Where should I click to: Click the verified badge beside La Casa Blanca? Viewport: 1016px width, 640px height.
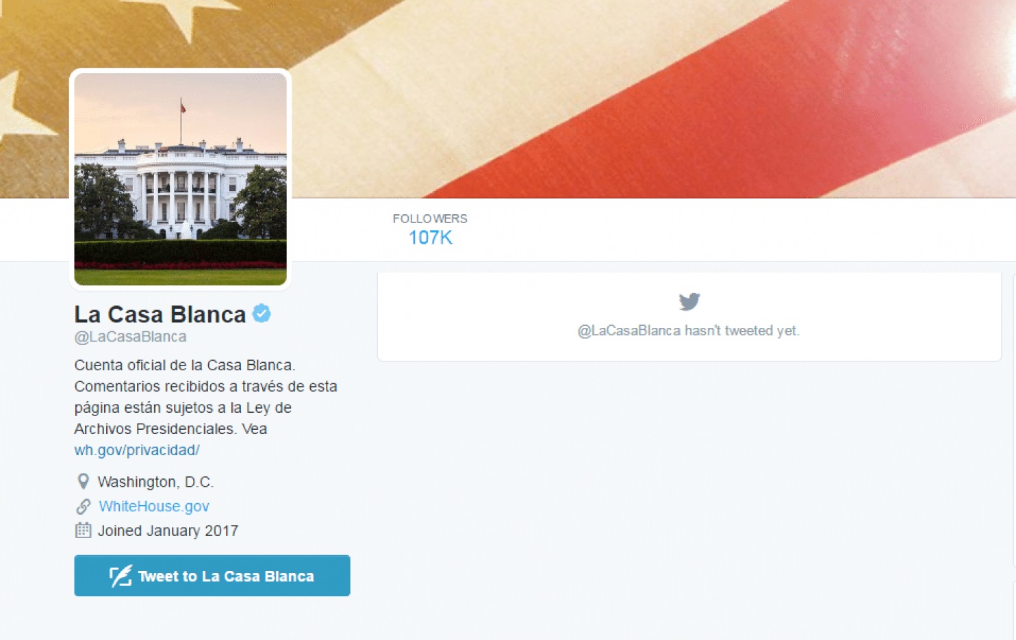click(x=262, y=313)
